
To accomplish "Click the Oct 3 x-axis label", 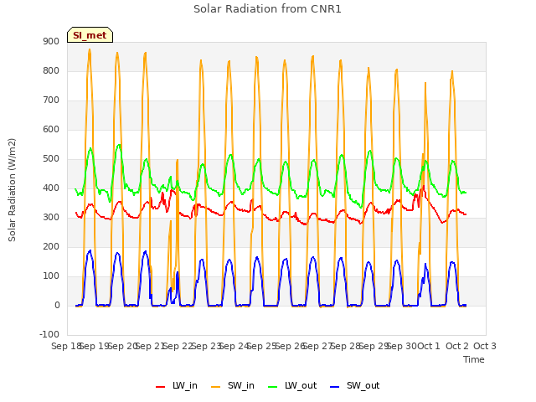I will click(x=485, y=346).
